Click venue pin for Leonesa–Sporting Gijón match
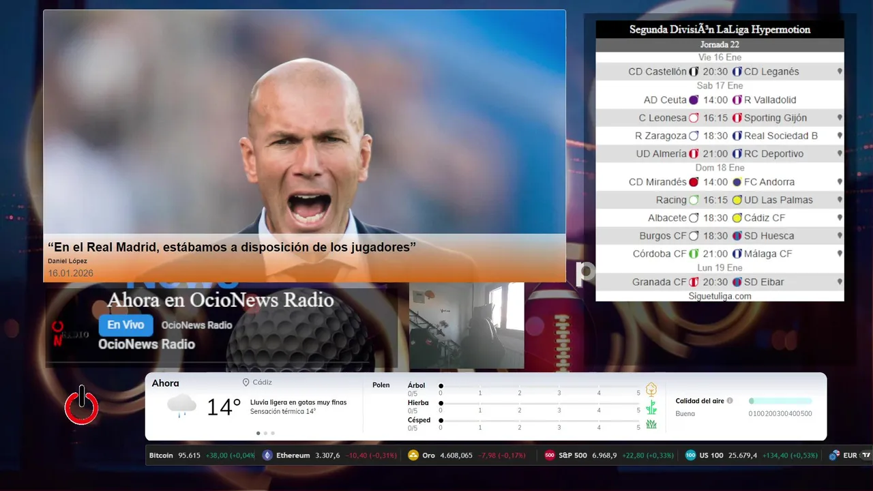Image resolution: width=873 pixels, height=491 pixels. pos(840,118)
